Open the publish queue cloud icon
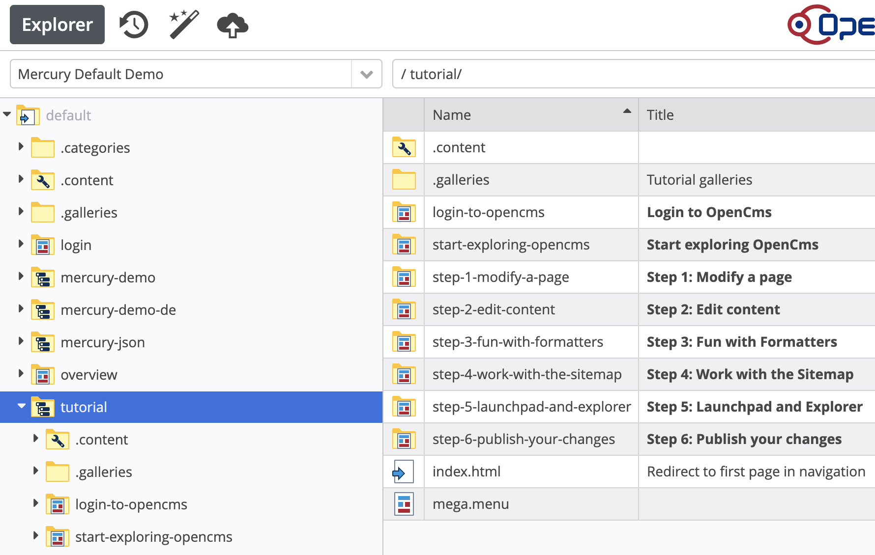Image resolution: width=875 pixels, height=555 pixels. [x=231, y=26]
